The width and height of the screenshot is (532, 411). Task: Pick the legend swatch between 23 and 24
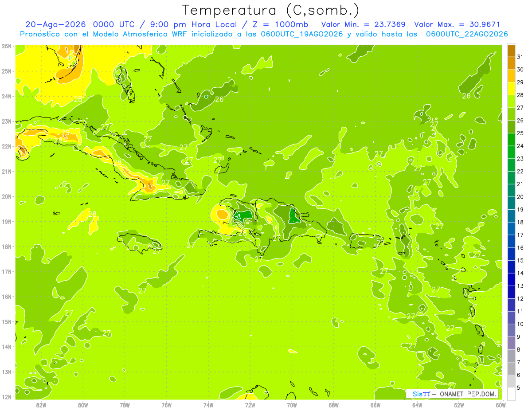point(511,152)
